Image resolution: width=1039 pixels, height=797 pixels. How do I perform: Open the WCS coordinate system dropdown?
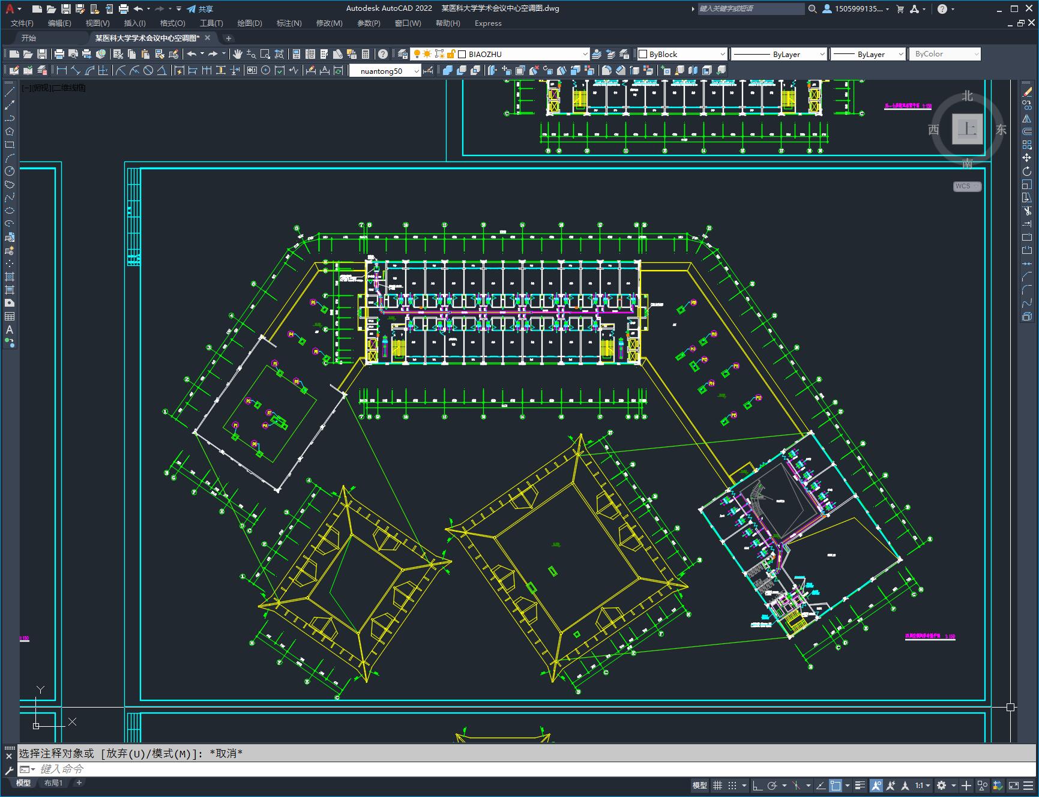[x=967, y=186]
